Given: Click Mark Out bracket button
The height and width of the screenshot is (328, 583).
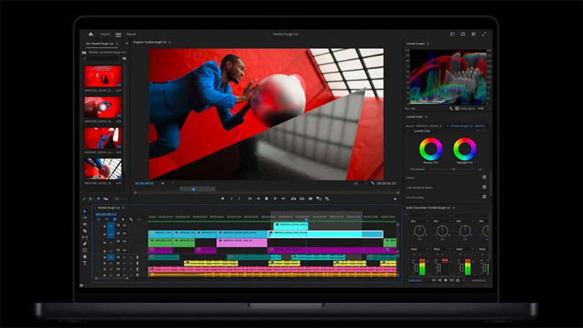Looking at the screenshot, I should click(x=239, y=199).
